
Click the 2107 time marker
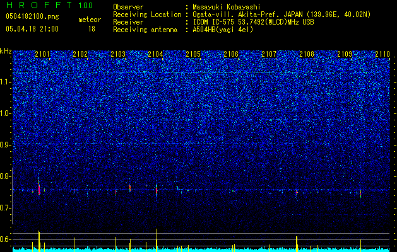tap(269, 54)
